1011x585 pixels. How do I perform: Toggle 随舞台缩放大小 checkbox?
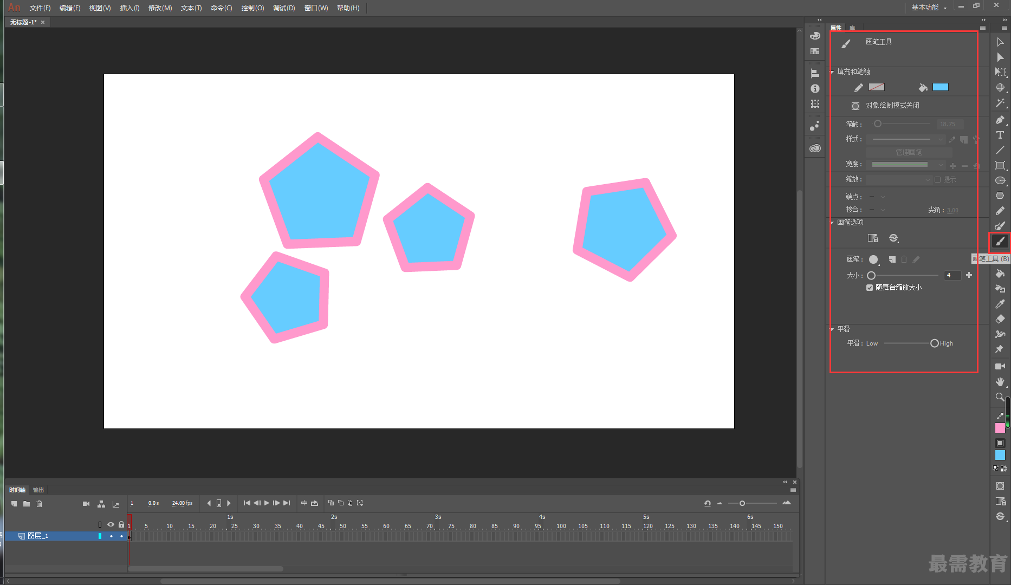click(x=870, y=288)
